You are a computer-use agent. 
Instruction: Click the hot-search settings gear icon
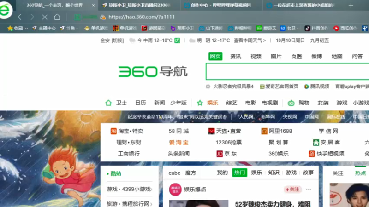tap(208, 86)
